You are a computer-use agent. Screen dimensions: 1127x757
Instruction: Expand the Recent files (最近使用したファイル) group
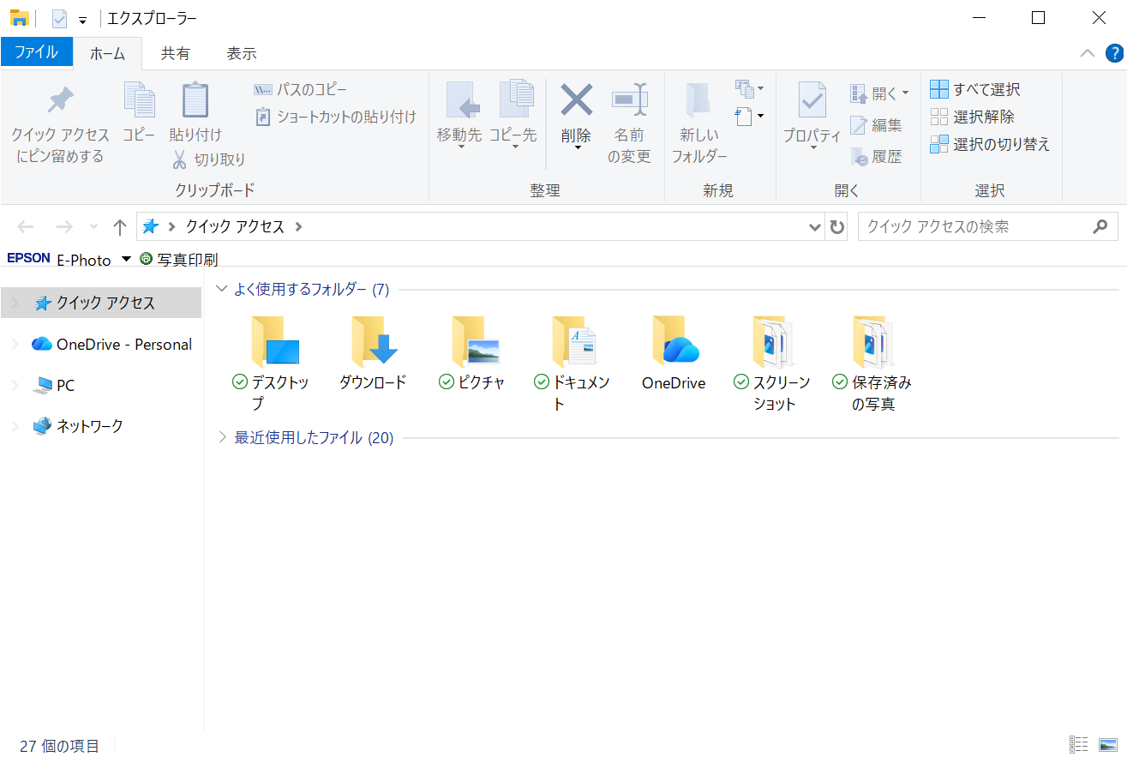coord(223,438)
